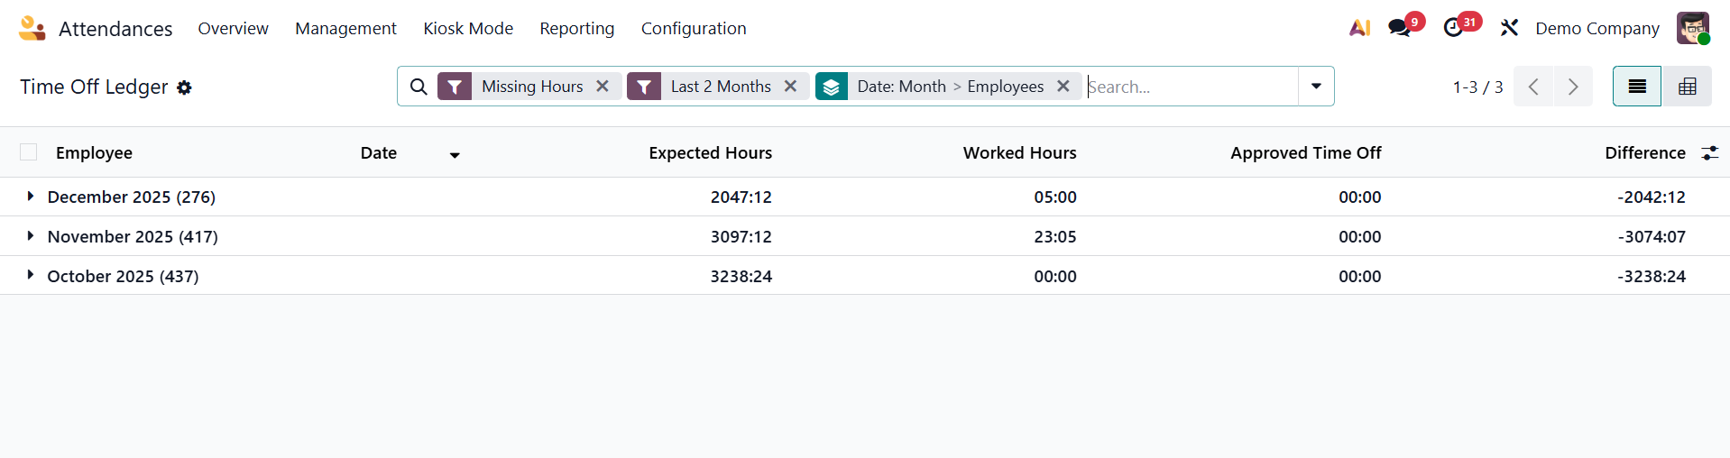Expand the December 2025 group
The height and width of the screenshot is (458, 1730).
(31, 197)
